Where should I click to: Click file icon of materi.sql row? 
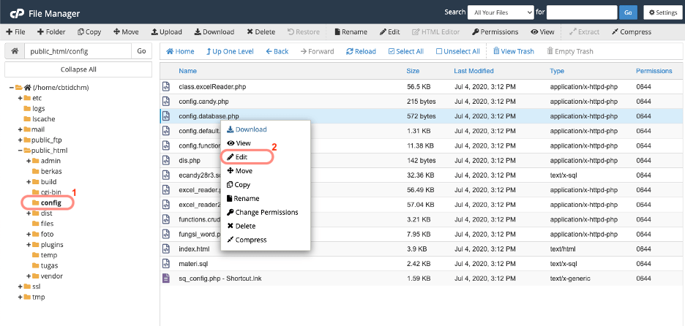165,264
